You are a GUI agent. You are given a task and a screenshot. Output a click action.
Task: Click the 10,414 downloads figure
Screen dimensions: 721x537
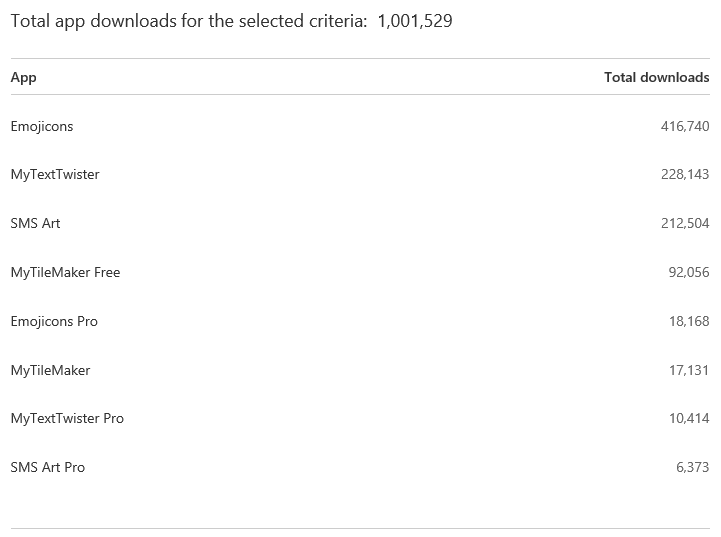689,418
